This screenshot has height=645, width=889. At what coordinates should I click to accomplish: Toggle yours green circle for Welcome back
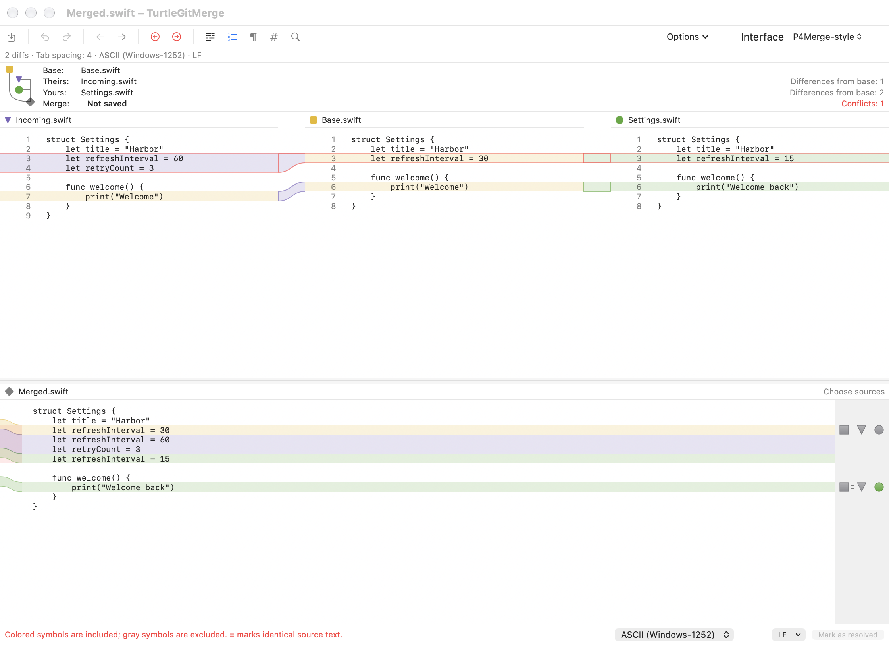point(879,487)
